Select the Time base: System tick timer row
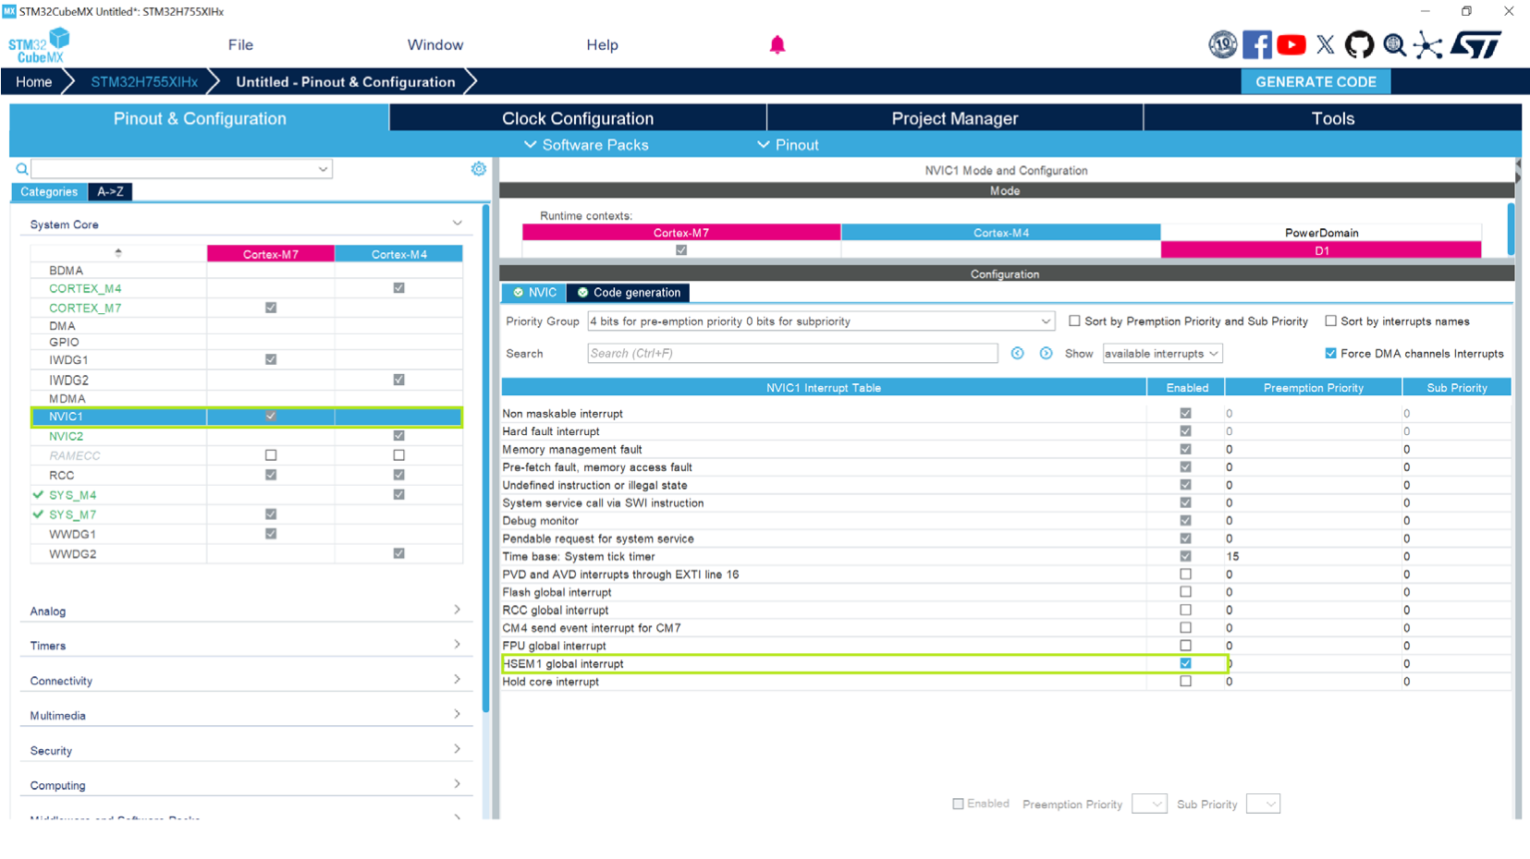Screen dimensions: 1530x859 tap(1006, 557)
